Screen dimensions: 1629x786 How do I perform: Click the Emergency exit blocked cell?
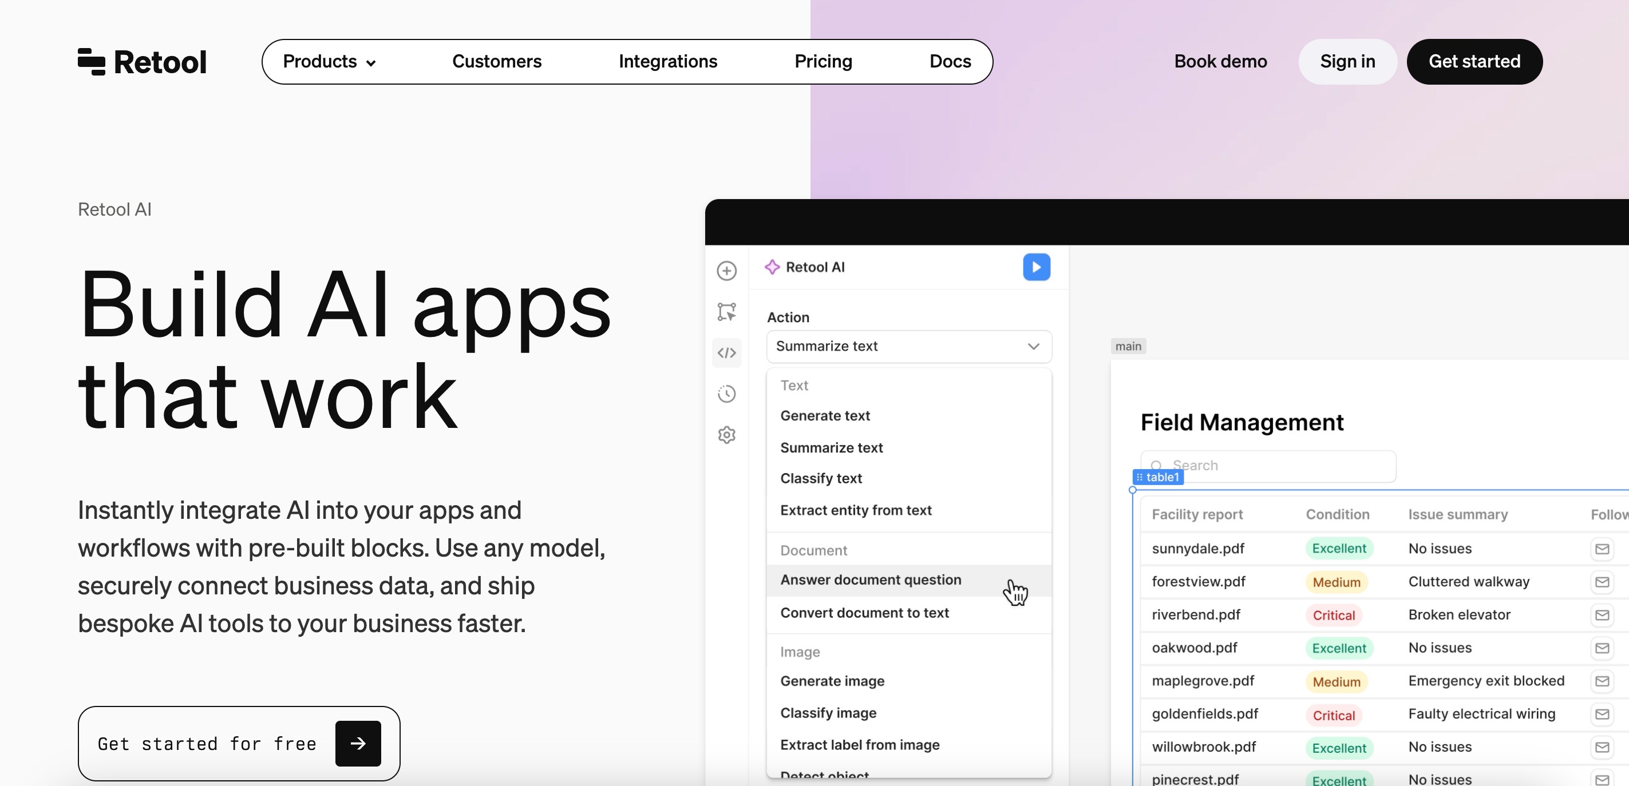1486,681
